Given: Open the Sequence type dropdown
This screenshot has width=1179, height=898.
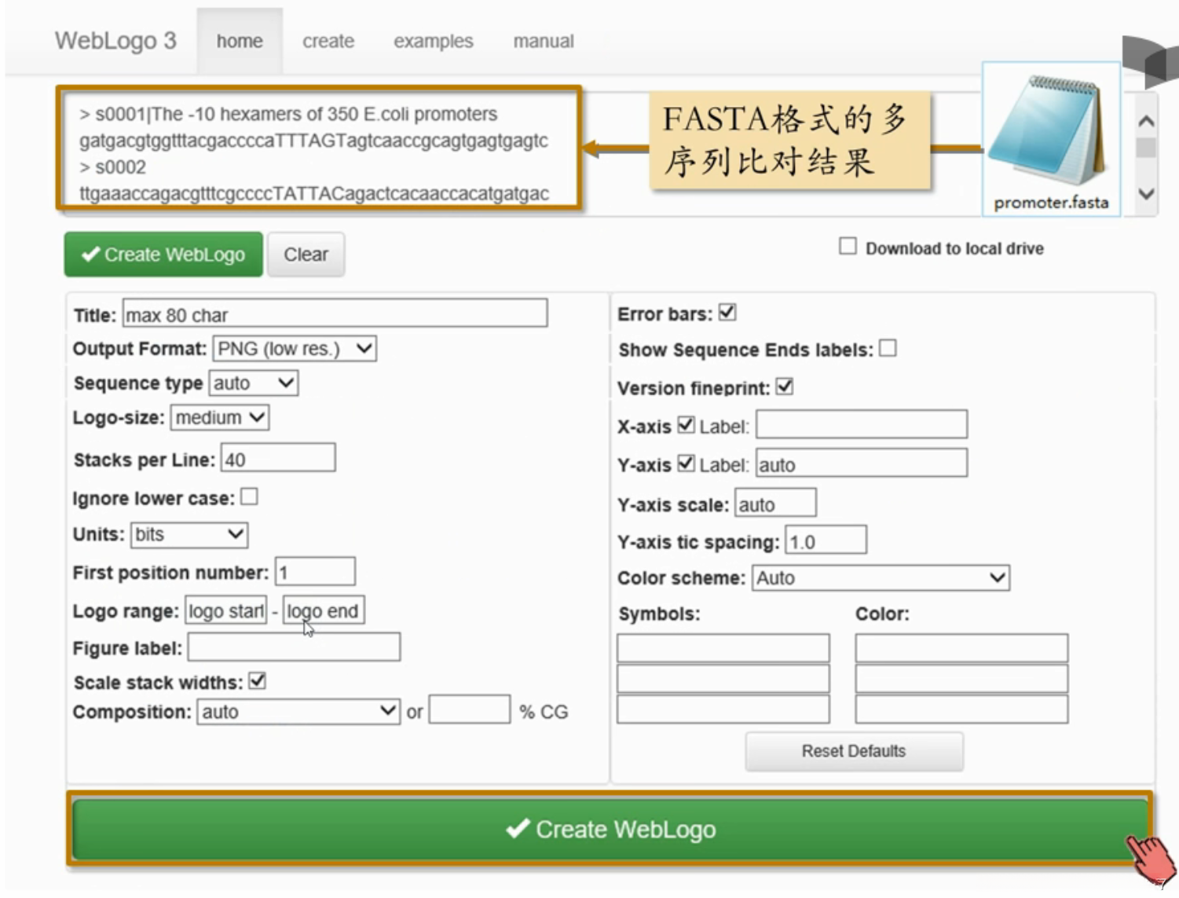Looking at the screenshot, I should click(252, 383).
